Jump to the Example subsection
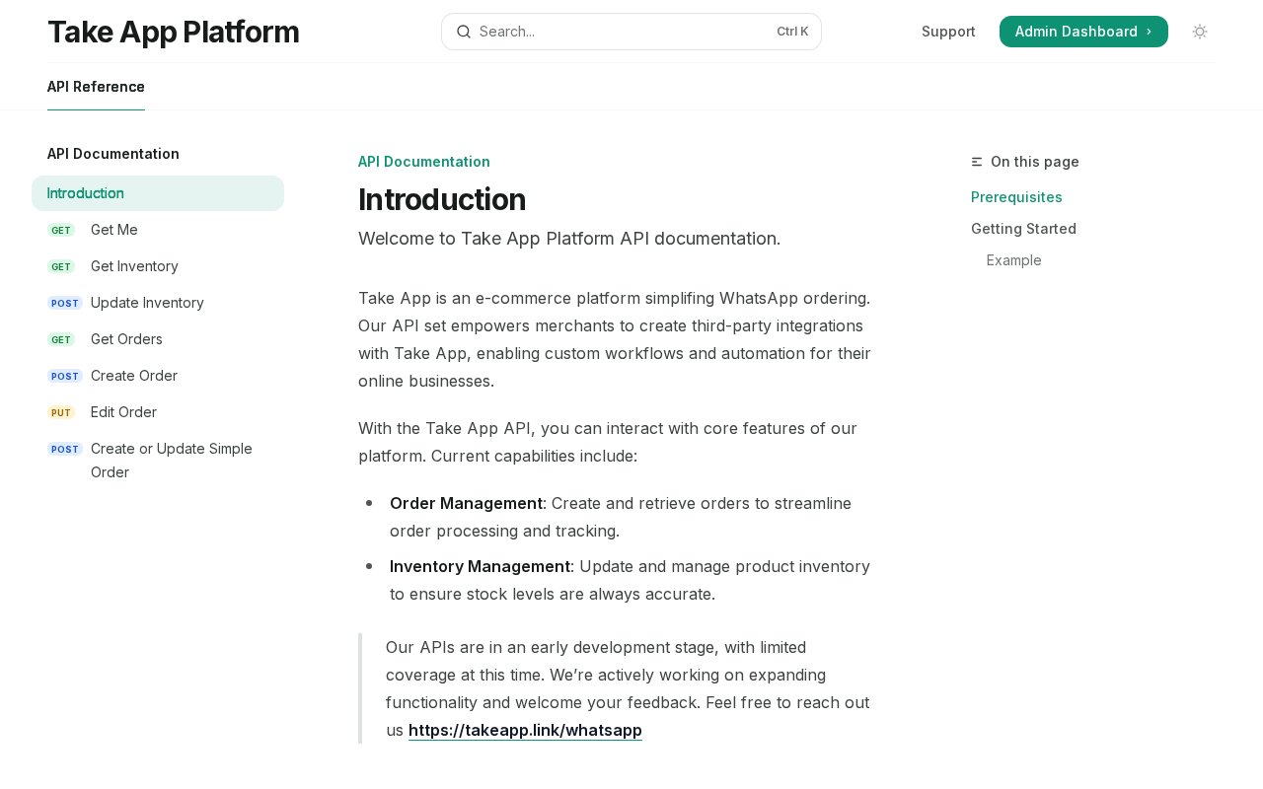The height and width of the screenshot is (789, 1263). point(1013,260)
